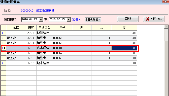Click product code 00000040

(27, 11)
